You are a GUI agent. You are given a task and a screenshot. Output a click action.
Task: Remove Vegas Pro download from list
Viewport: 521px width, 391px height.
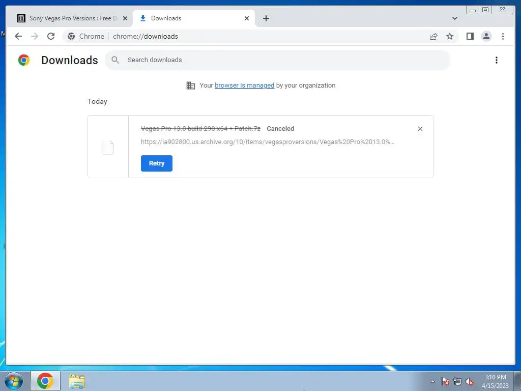point(420,129)
